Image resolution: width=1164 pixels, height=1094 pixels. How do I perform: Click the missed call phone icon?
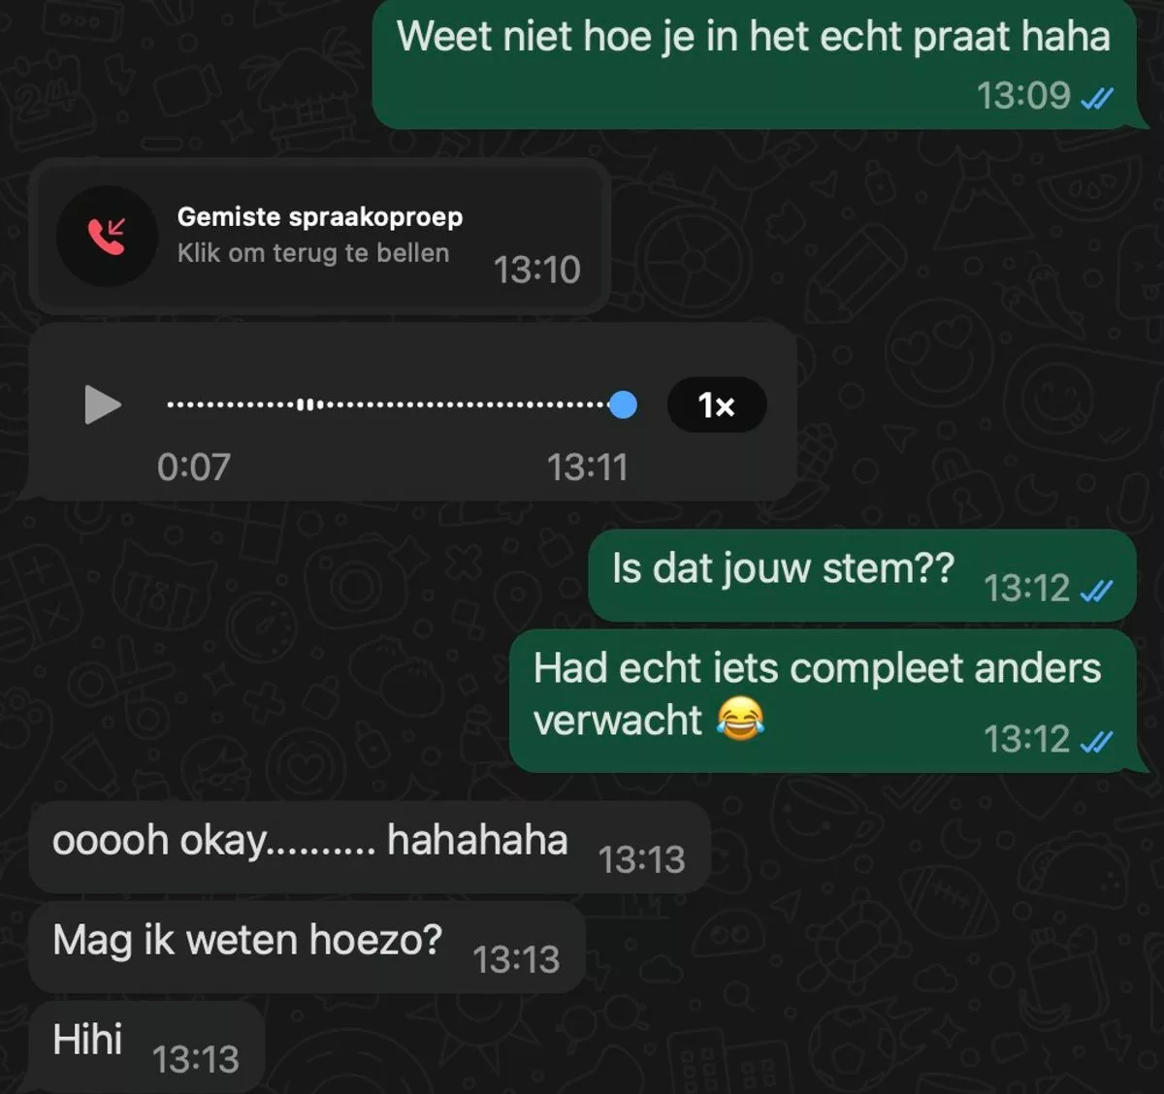point(107,236)
